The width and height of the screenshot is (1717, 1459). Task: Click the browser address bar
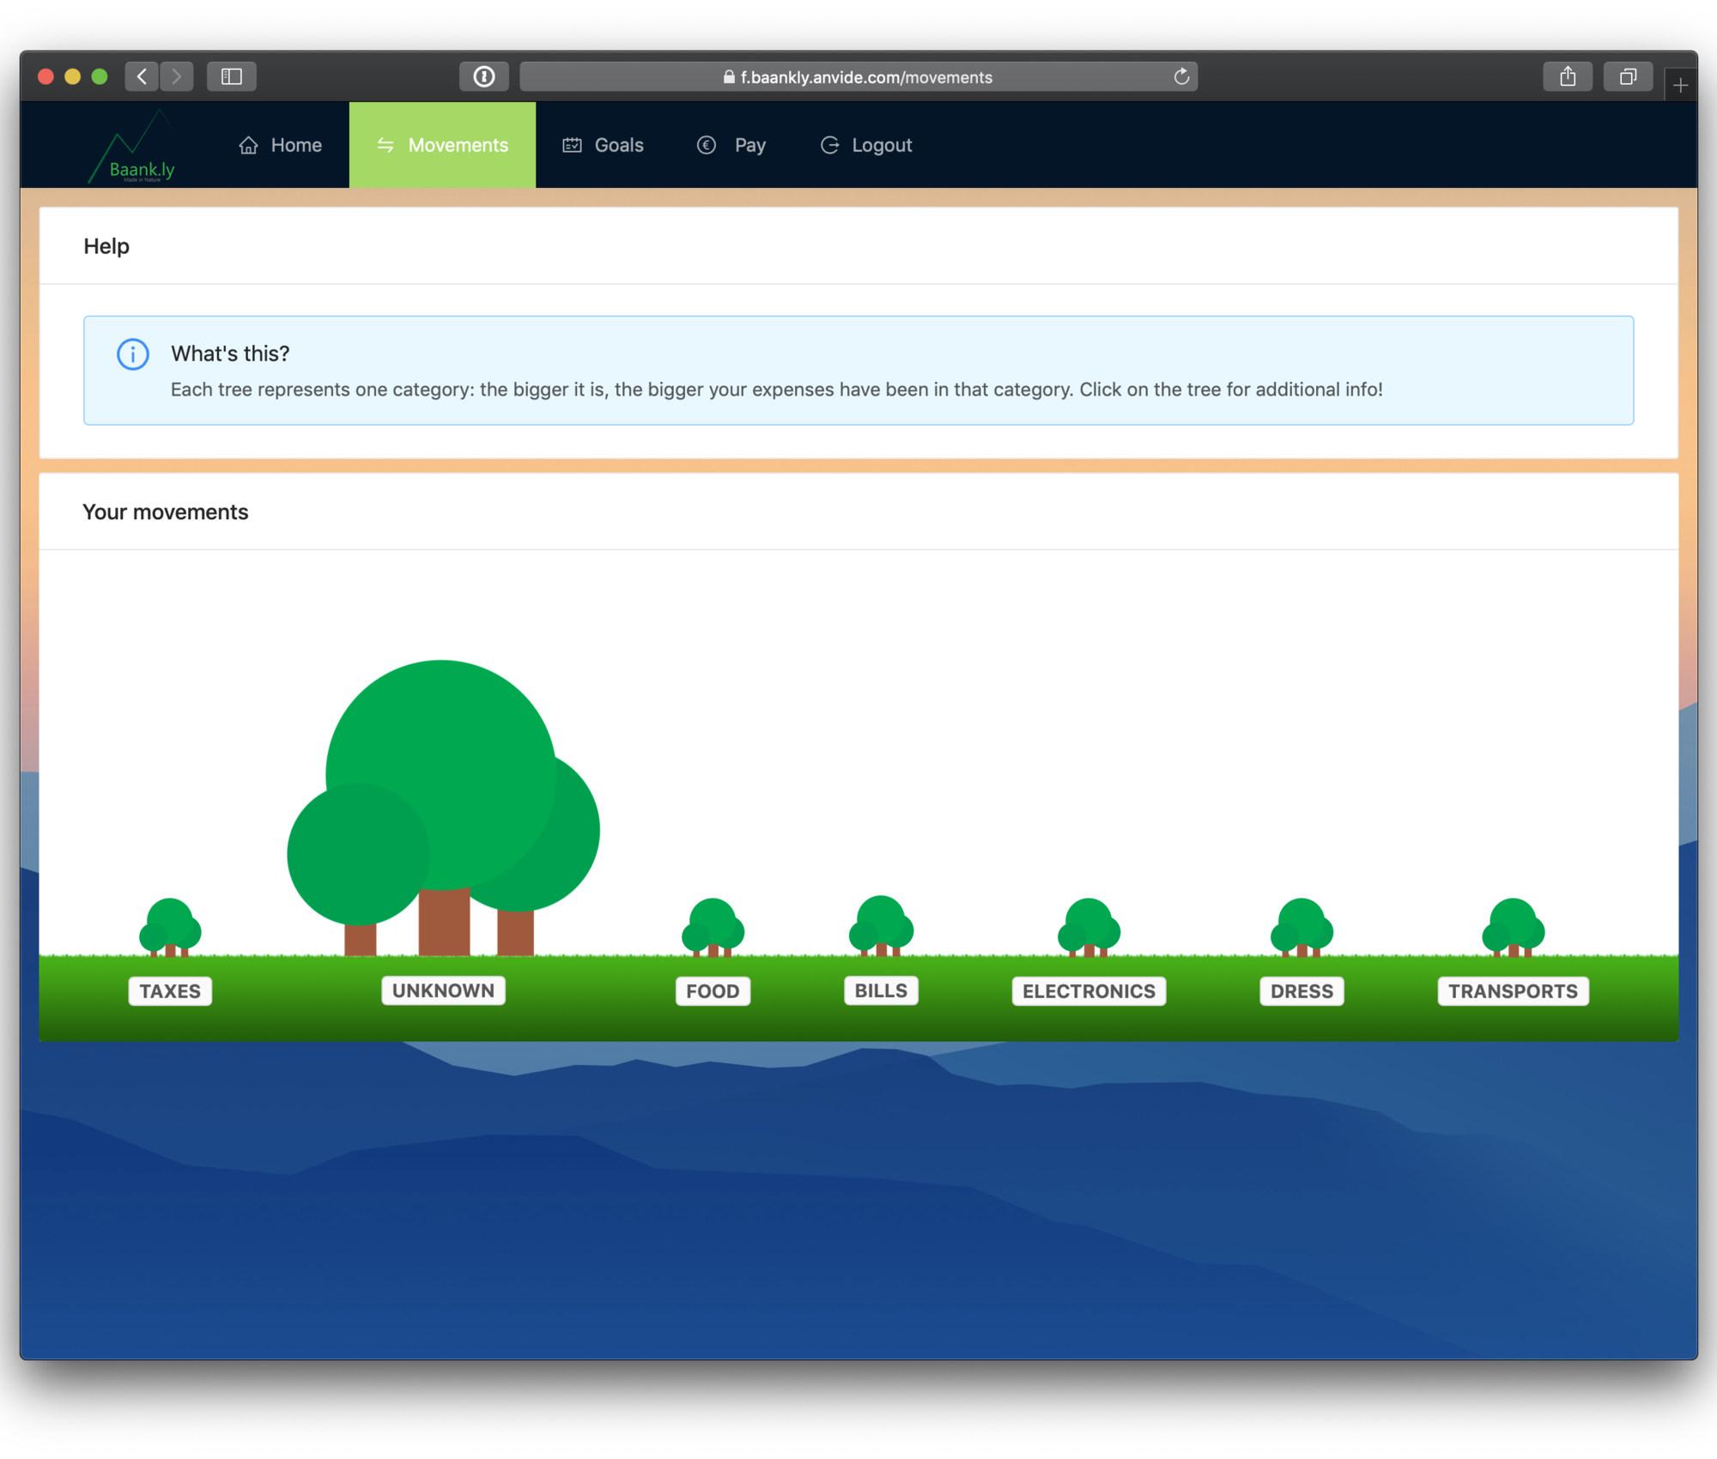[x=858, y=76]
